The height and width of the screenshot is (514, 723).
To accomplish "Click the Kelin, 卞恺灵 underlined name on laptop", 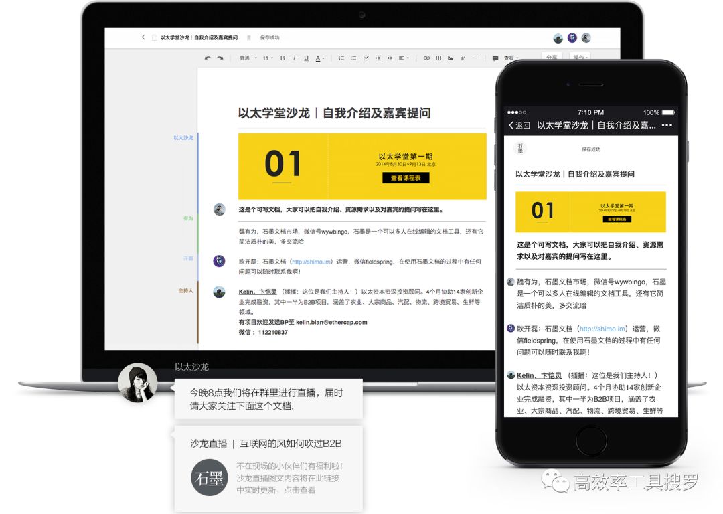I will [x=258, y=292].
